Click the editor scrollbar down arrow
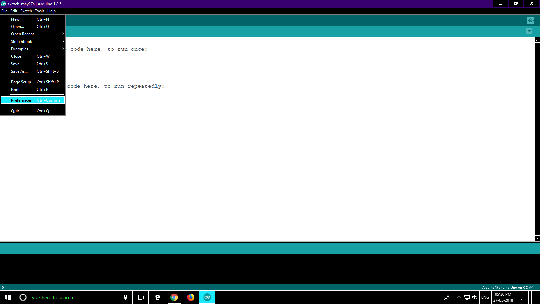Screen dimensions: 540x304 click(537, 238)
